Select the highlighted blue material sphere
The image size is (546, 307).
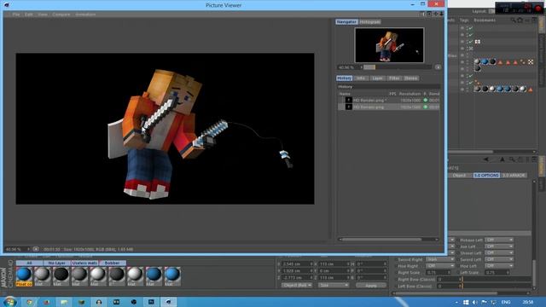(24, 275)
